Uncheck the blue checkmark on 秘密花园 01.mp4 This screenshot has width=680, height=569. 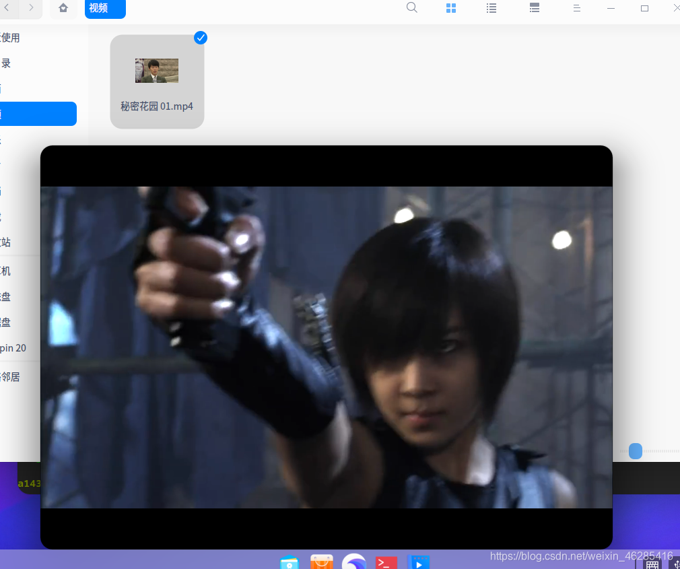coord(201,38)
